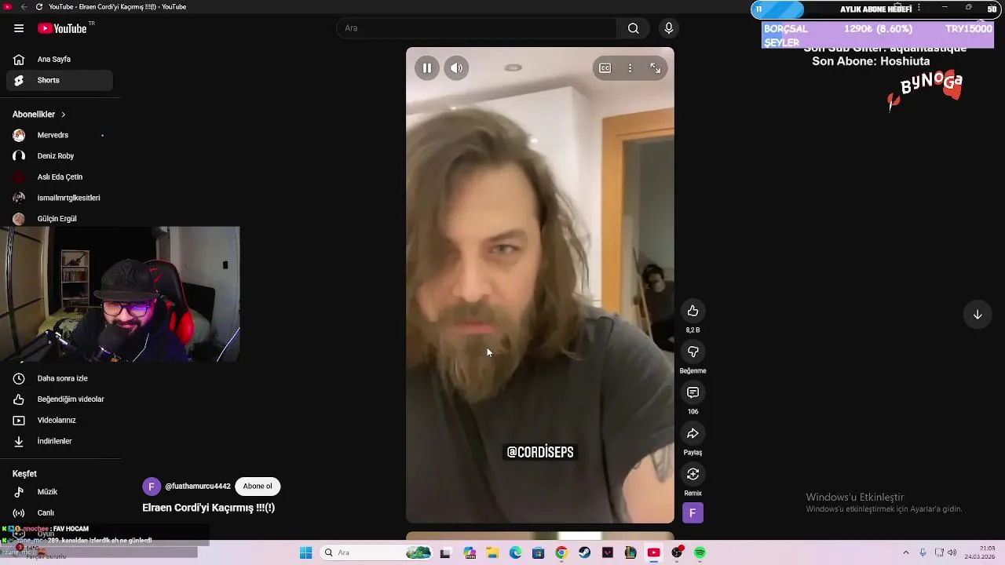
Task: Open Google Chrome from the taskbar
Action: [x=561, y=553]
